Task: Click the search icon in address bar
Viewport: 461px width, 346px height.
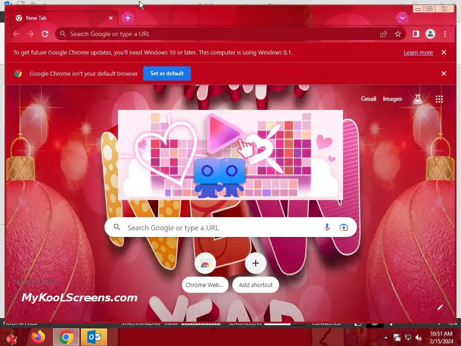Action: coord(63,34)
